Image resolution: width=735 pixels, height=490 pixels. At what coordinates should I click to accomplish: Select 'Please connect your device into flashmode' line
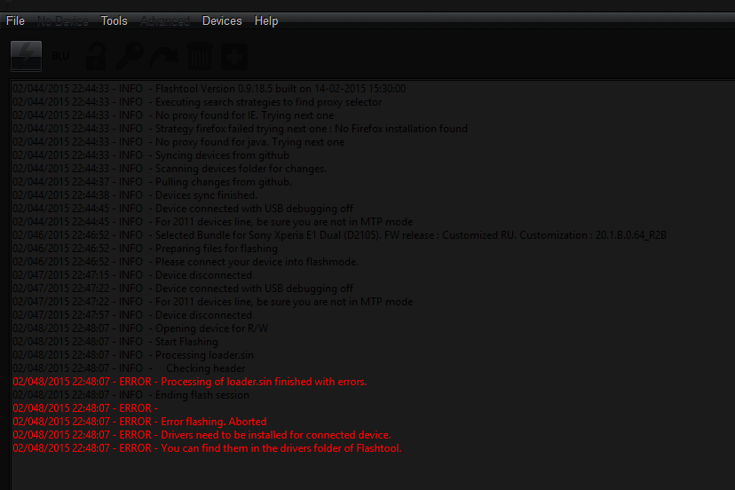tap(186, 262)
